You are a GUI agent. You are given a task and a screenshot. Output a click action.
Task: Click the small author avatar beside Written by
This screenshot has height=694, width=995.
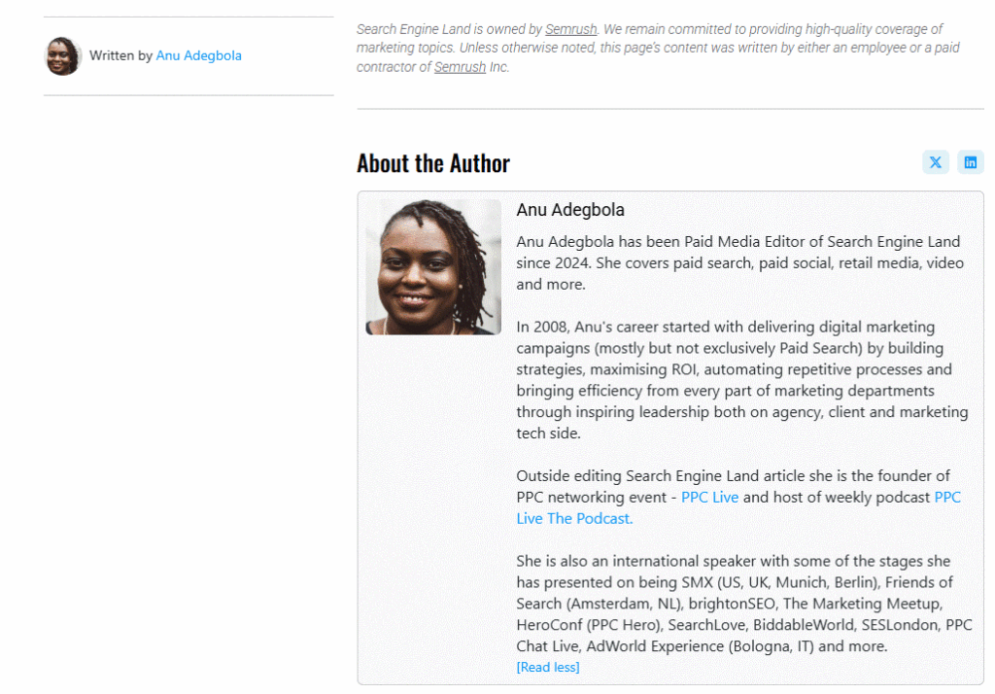(x=63, y=55)
